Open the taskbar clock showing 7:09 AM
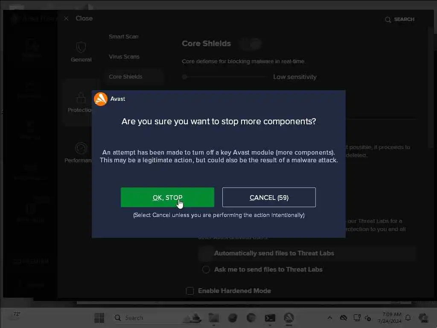The height and width of the screenshot is (328, 437). click(390, 318)
